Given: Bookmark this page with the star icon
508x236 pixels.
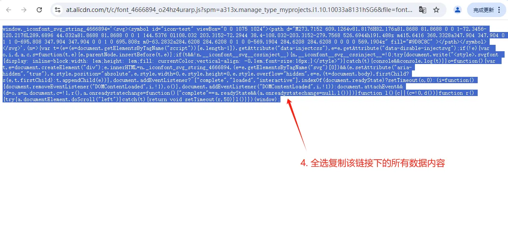Looking at the screenshot, I should [436, 10].
